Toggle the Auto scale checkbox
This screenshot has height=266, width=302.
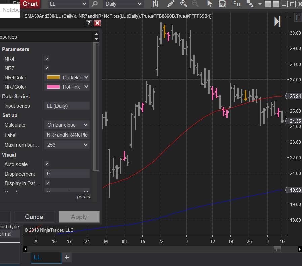[47, 164]
